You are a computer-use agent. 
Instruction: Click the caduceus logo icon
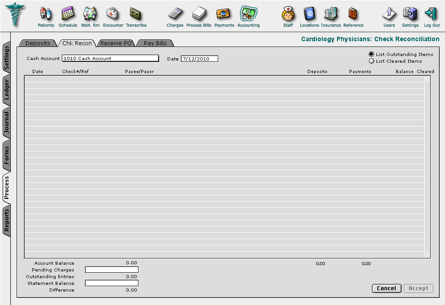click(15, 15)
